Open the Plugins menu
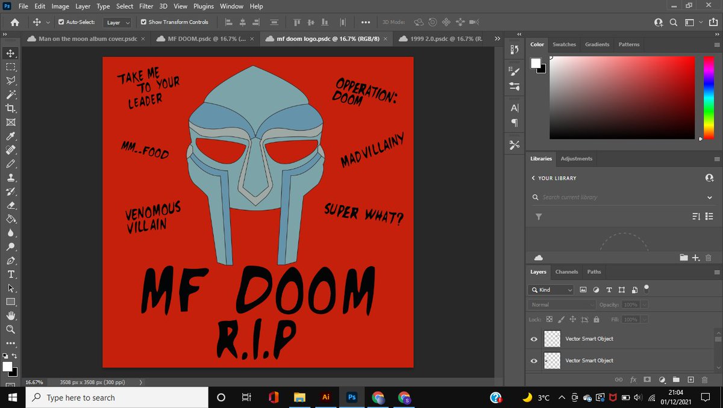 point(203,6)
